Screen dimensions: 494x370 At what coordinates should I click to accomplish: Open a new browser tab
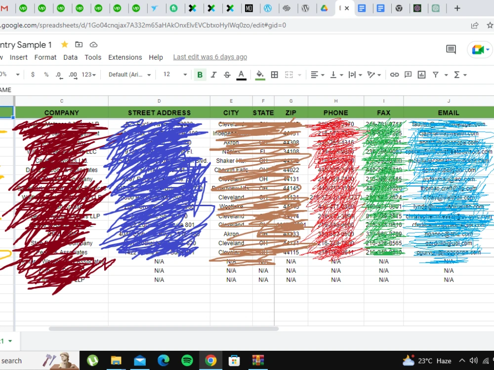point(457,8)
